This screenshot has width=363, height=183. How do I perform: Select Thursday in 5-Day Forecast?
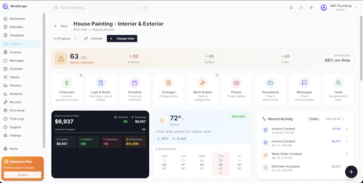click(x=221, y=164)
